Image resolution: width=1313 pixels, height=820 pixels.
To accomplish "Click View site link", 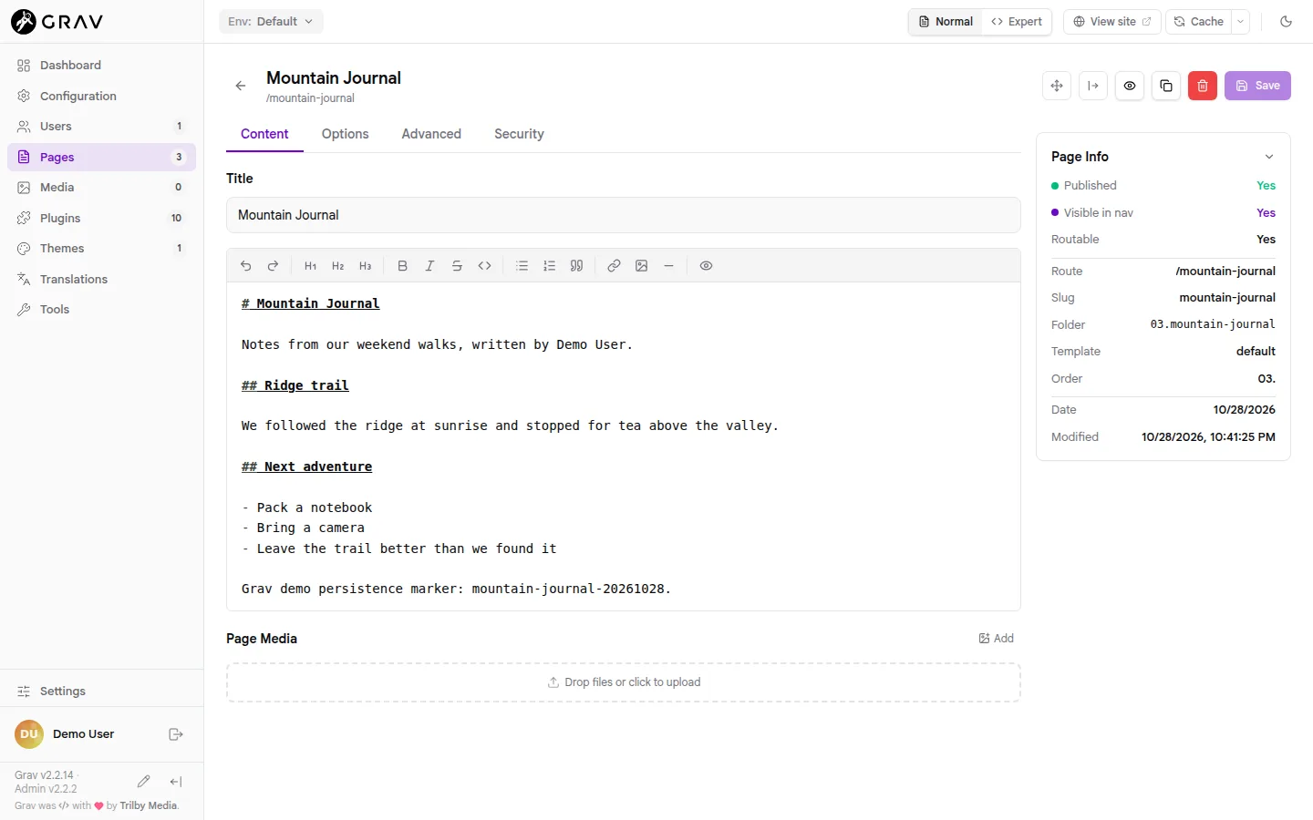I will pos(1112,22).
